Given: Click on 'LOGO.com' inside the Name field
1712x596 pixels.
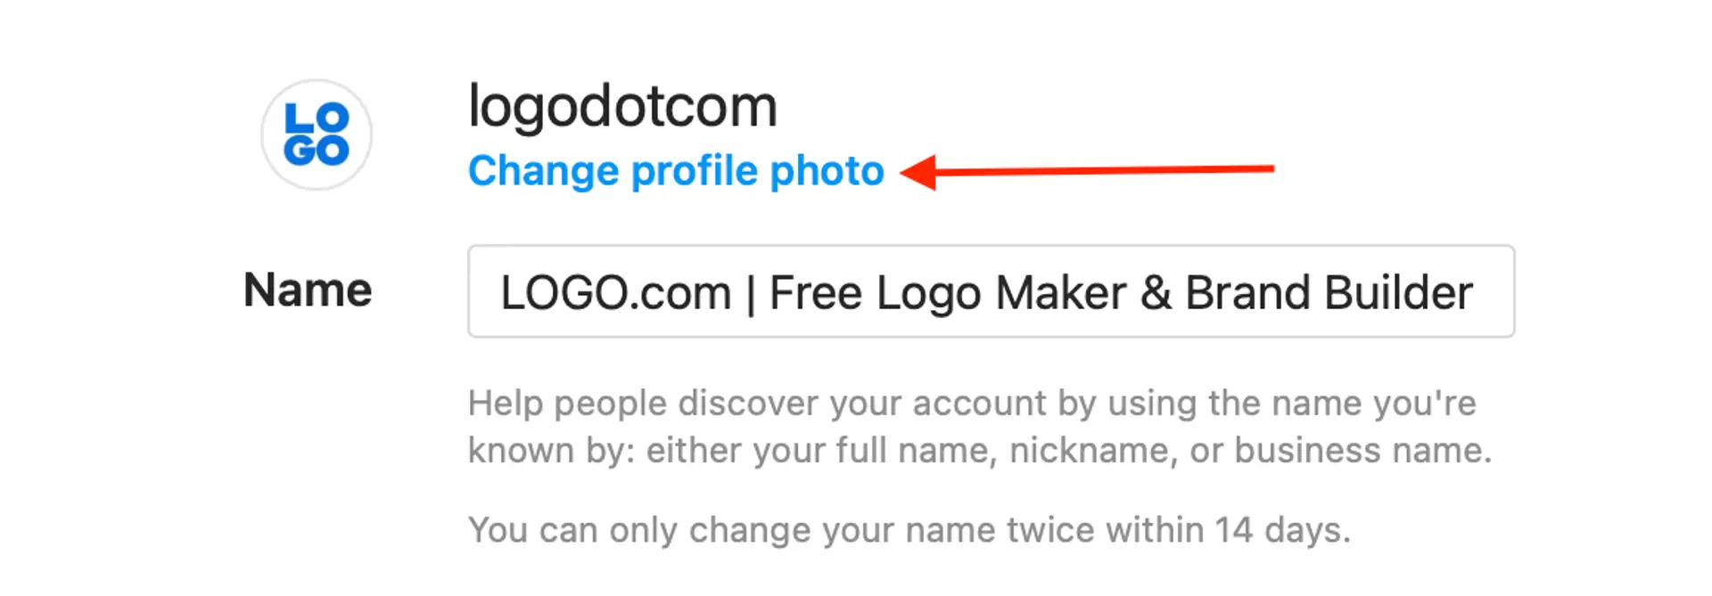Looking at the screenshot, I should tap(615, 293).
